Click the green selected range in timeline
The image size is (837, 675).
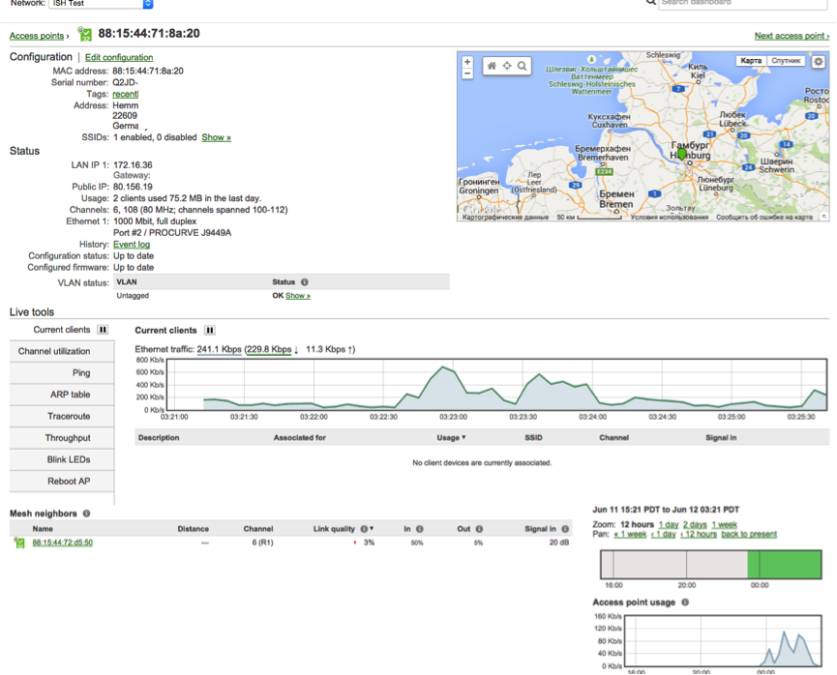point(784,565)
